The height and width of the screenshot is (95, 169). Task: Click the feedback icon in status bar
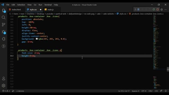161,91
